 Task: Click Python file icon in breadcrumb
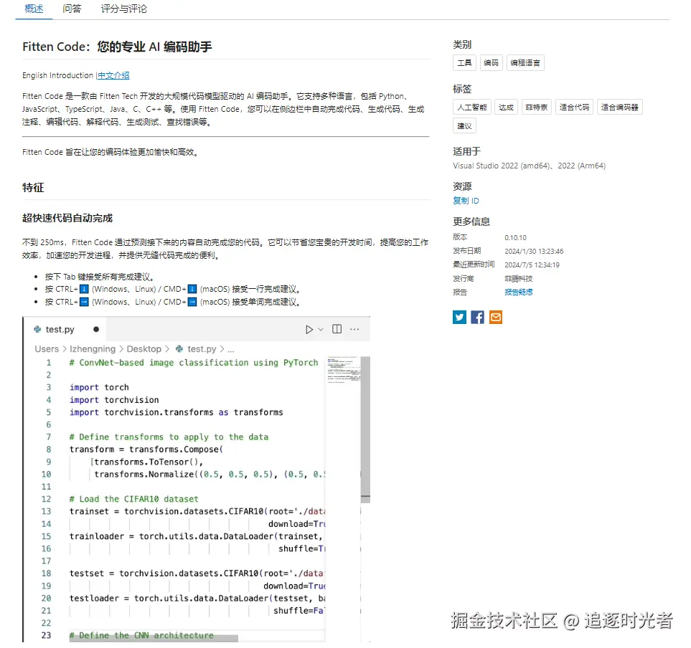179,348
